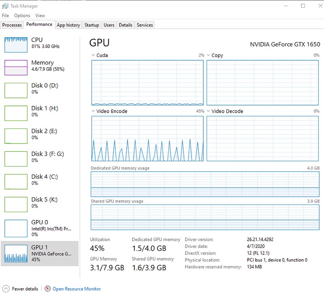The image size is (324, 295).
Task: Maximize the Task Manager window
Action: 303,6
